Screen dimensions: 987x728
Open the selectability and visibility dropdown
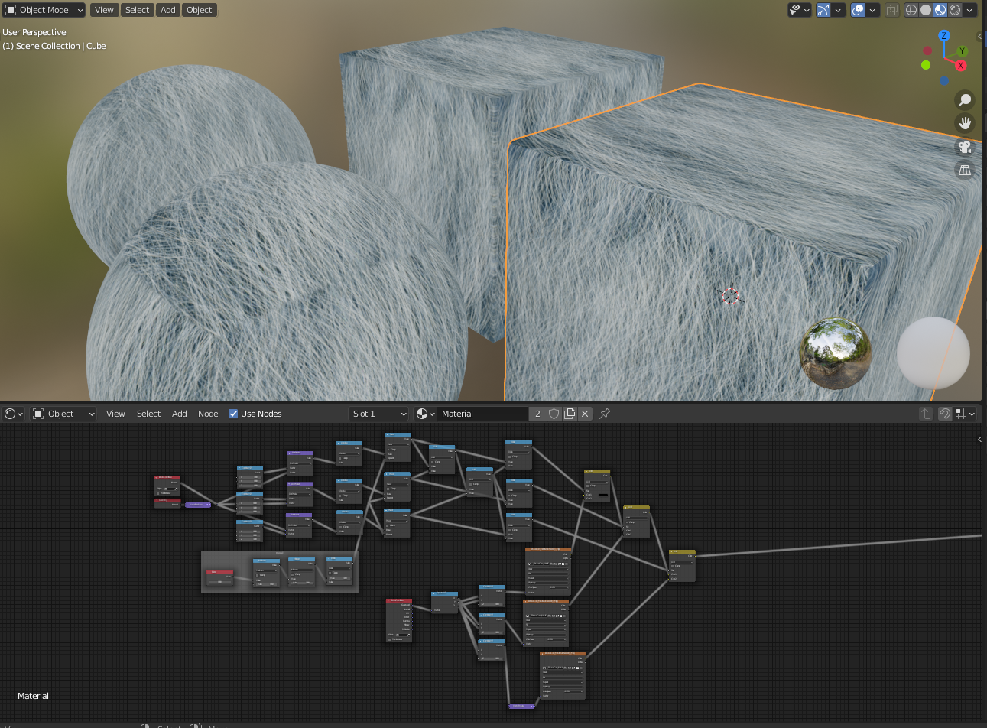[800, 10]
